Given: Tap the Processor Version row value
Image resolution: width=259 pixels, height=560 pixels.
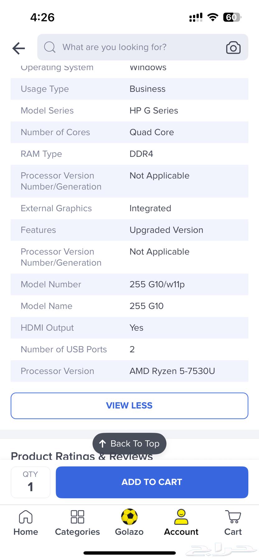Looking at the screenshot, I should pos(172,371).
